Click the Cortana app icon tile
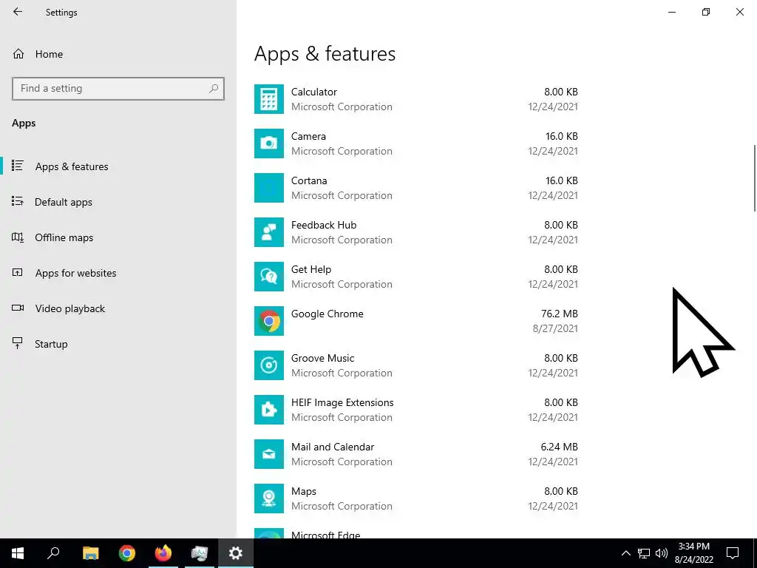Screen dimensions: 757x568 click(x=269, y=188)
